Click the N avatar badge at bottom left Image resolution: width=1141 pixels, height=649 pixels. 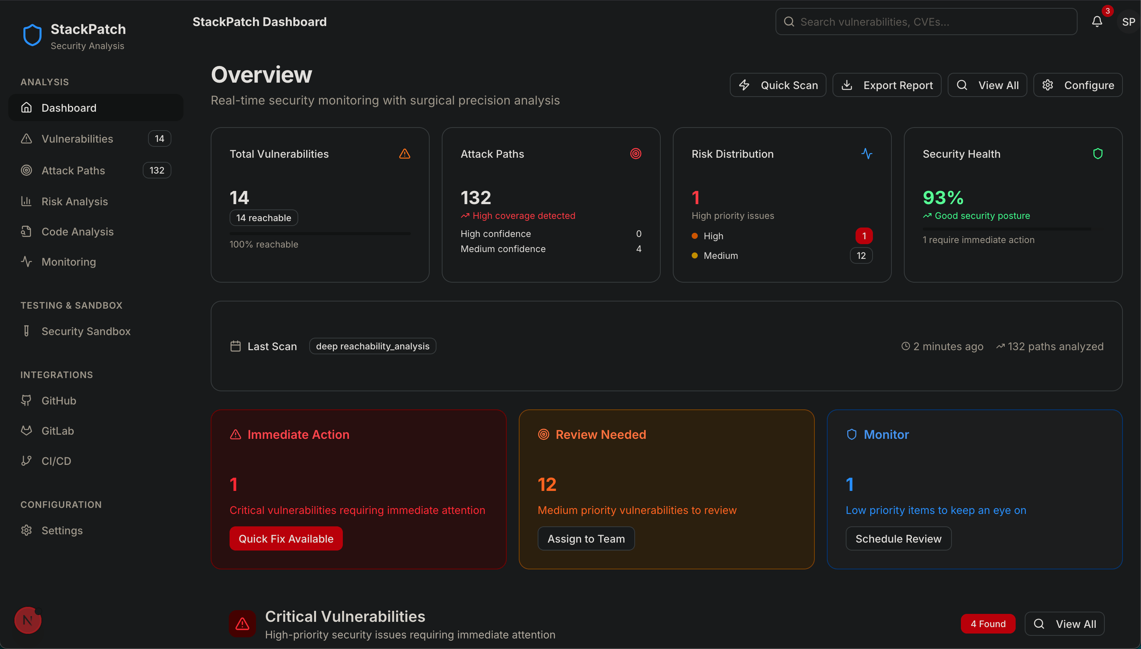click(28, 620)
